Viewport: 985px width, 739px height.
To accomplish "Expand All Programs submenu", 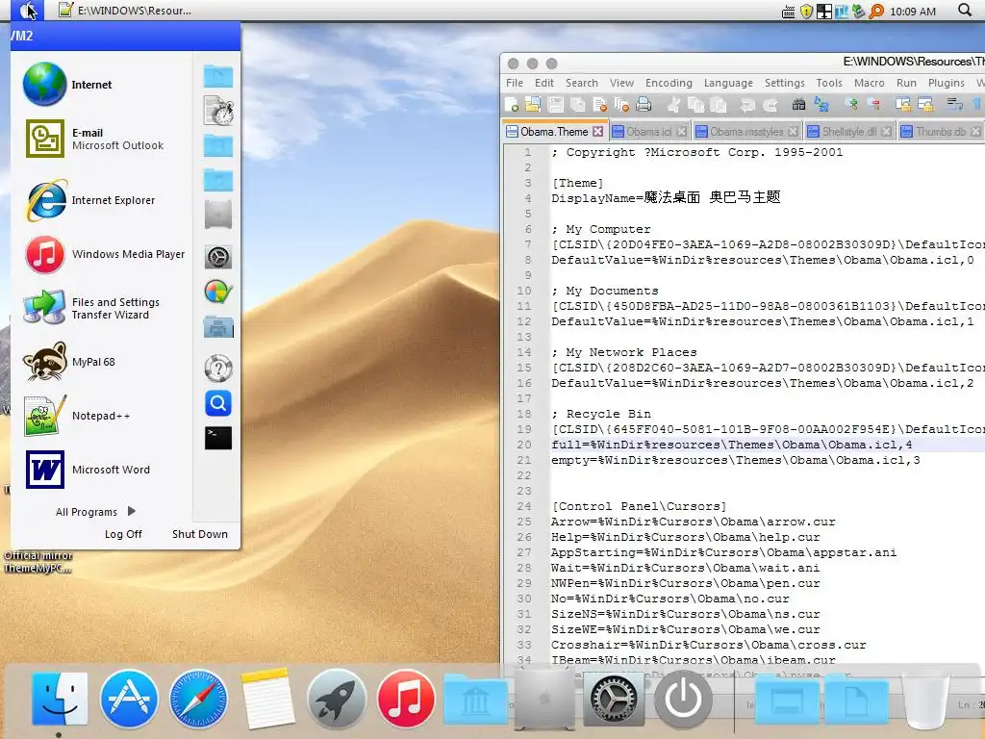I will tap(95, 512).
